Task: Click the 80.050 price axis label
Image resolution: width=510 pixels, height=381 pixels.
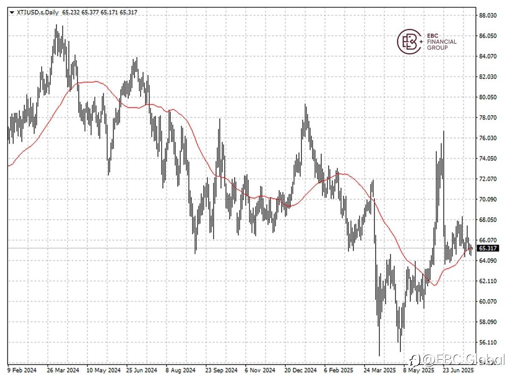Action: pyautogui.click(x=488, y=97)
